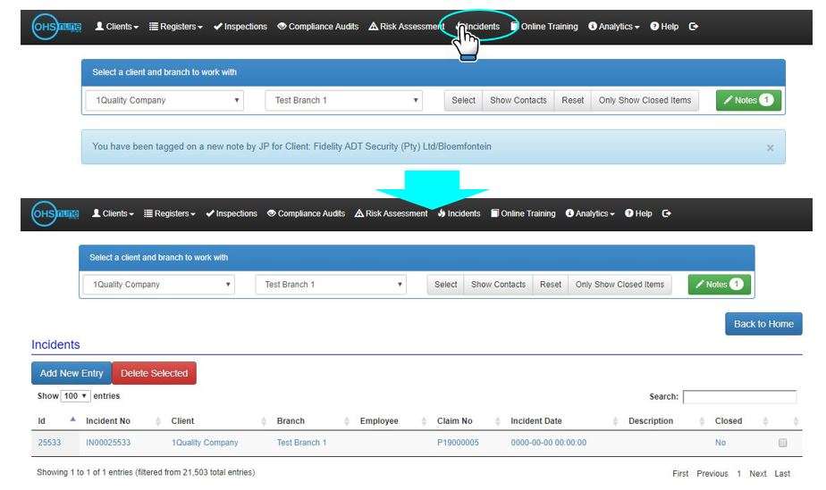This screenshot has width=826, height=490.
Task: Go to Last page of results
Action: tap(782, 474)
